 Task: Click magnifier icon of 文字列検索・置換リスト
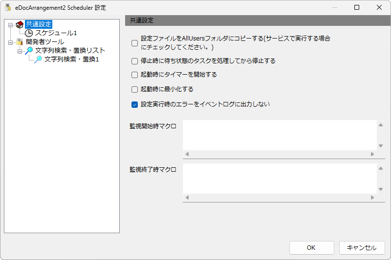coord(29,51)
